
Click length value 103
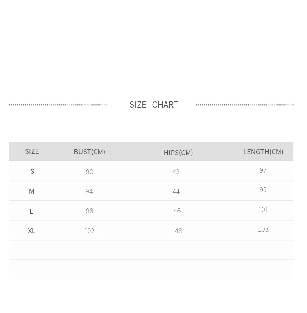263,229
